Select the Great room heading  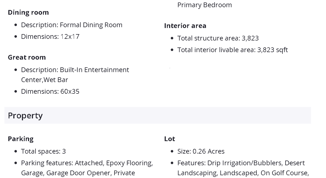(x=27, y=57)
